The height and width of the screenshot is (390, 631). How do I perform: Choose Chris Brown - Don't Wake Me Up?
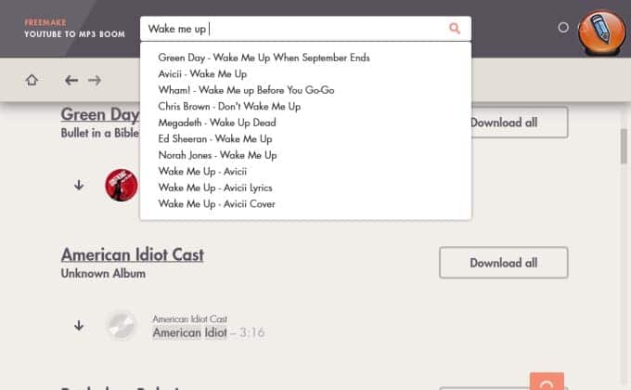(x=229, y=107)
